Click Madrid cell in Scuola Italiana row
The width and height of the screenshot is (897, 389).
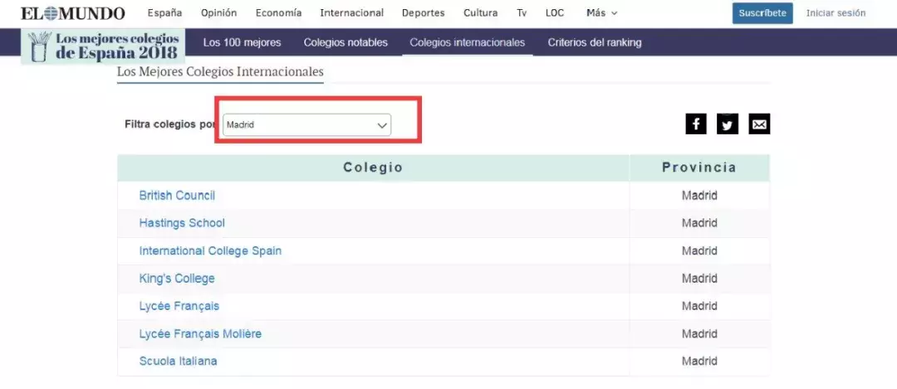(x=699, y=362)
